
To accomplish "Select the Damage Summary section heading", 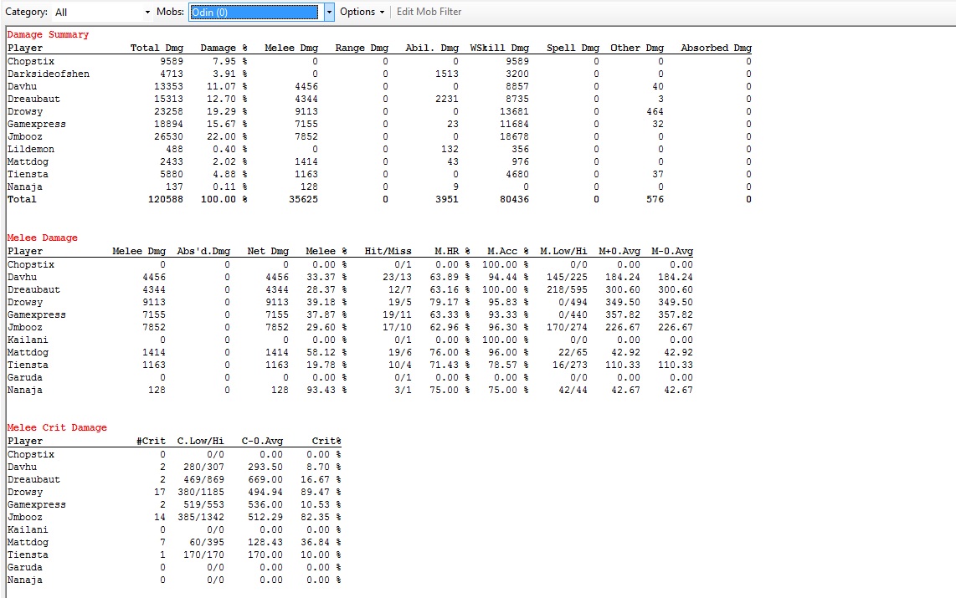I will tap(48, 35).
